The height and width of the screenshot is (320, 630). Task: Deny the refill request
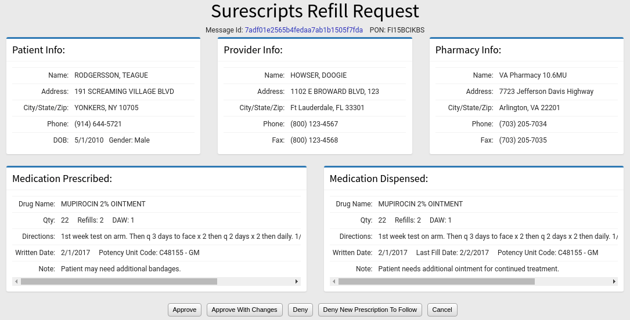(300, 310)
